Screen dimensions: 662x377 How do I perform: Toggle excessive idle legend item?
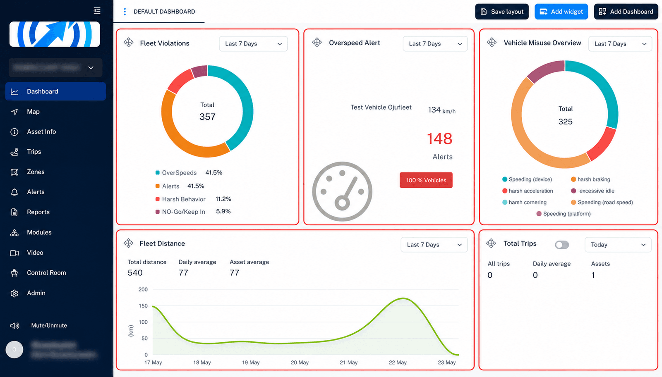592,191
